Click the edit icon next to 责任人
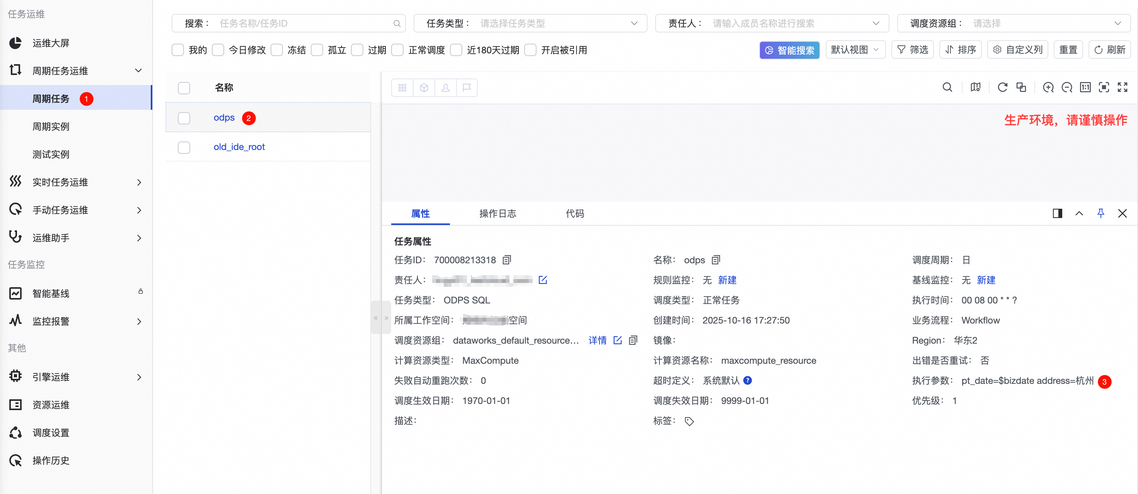The image size is (1138, 494). coord(542,280)
